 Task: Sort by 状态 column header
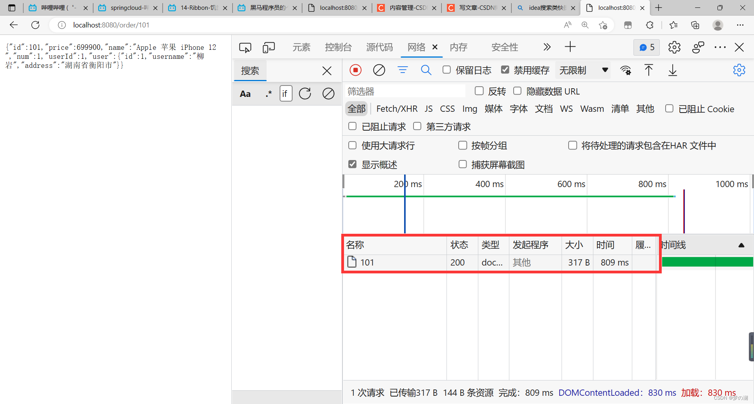click(x=459, y=245)
